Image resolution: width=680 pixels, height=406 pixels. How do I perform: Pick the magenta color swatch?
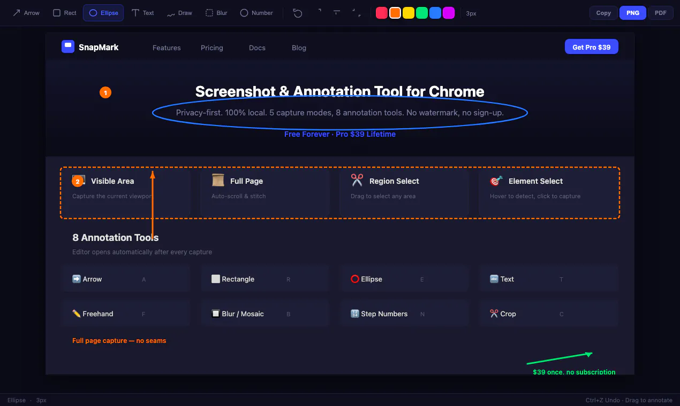(x=449, y=13)
